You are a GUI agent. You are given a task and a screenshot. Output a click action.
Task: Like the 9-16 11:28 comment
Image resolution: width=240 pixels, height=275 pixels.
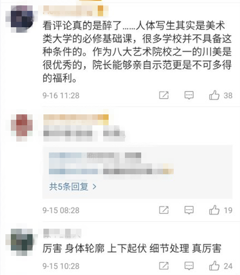pos(214,95)
